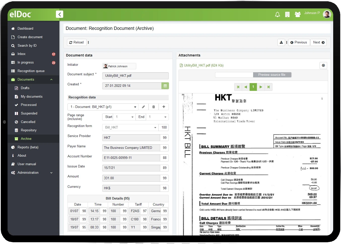The image size is (341, 244).
Task: Go to first page of attachment preview
Action: (238, 87)
